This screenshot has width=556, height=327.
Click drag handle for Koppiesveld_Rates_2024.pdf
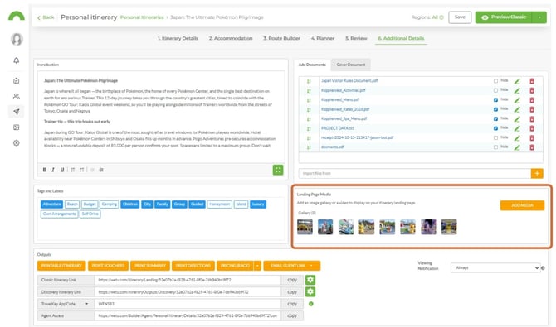[309, 110]
